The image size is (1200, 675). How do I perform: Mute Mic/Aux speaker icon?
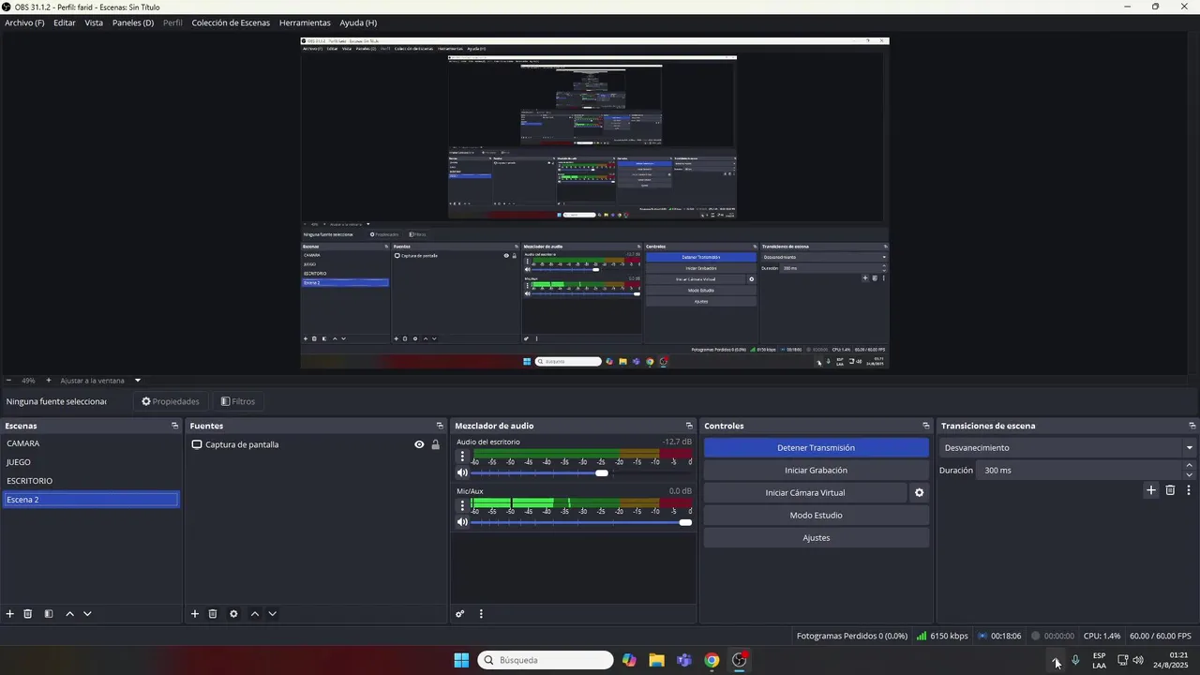click(x=462, y=522)
